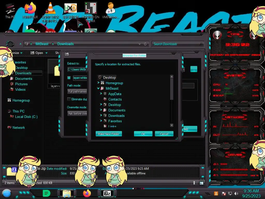Click the refresh icon in Explorer address bar
265x199 pixels.
tap(145, 44)
